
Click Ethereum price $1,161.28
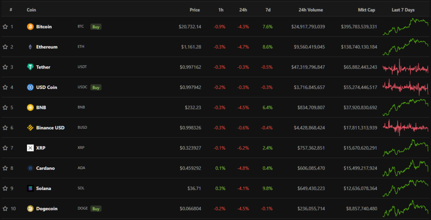[x=191, y=47]
